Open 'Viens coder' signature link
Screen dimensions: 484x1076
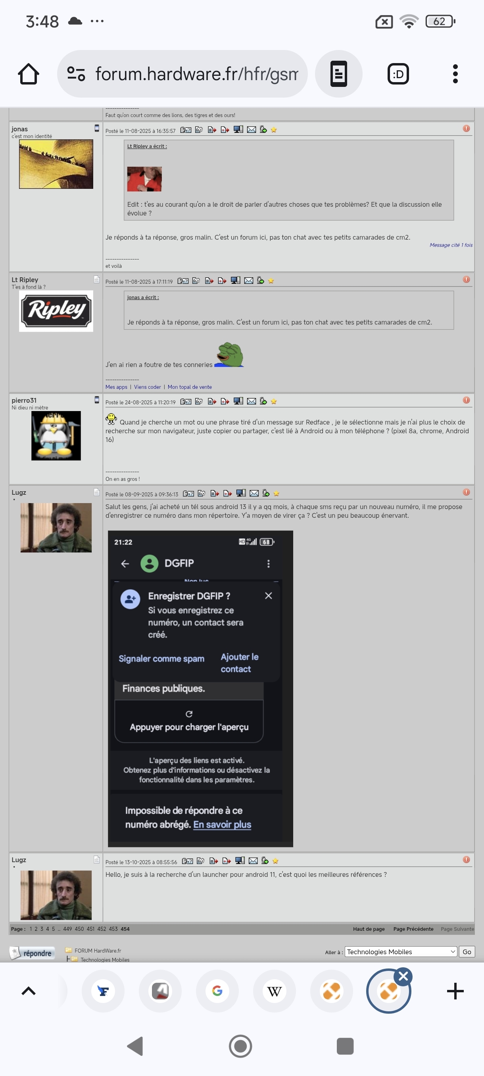pyautogui.click(x=148, y=387)
